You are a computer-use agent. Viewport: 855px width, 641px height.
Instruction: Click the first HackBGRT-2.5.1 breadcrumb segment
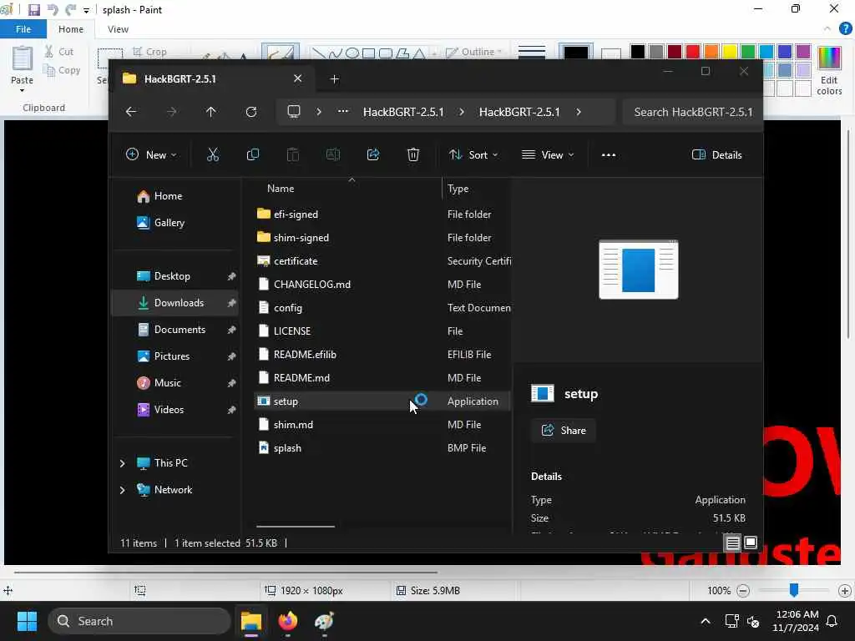coord(403,112)
